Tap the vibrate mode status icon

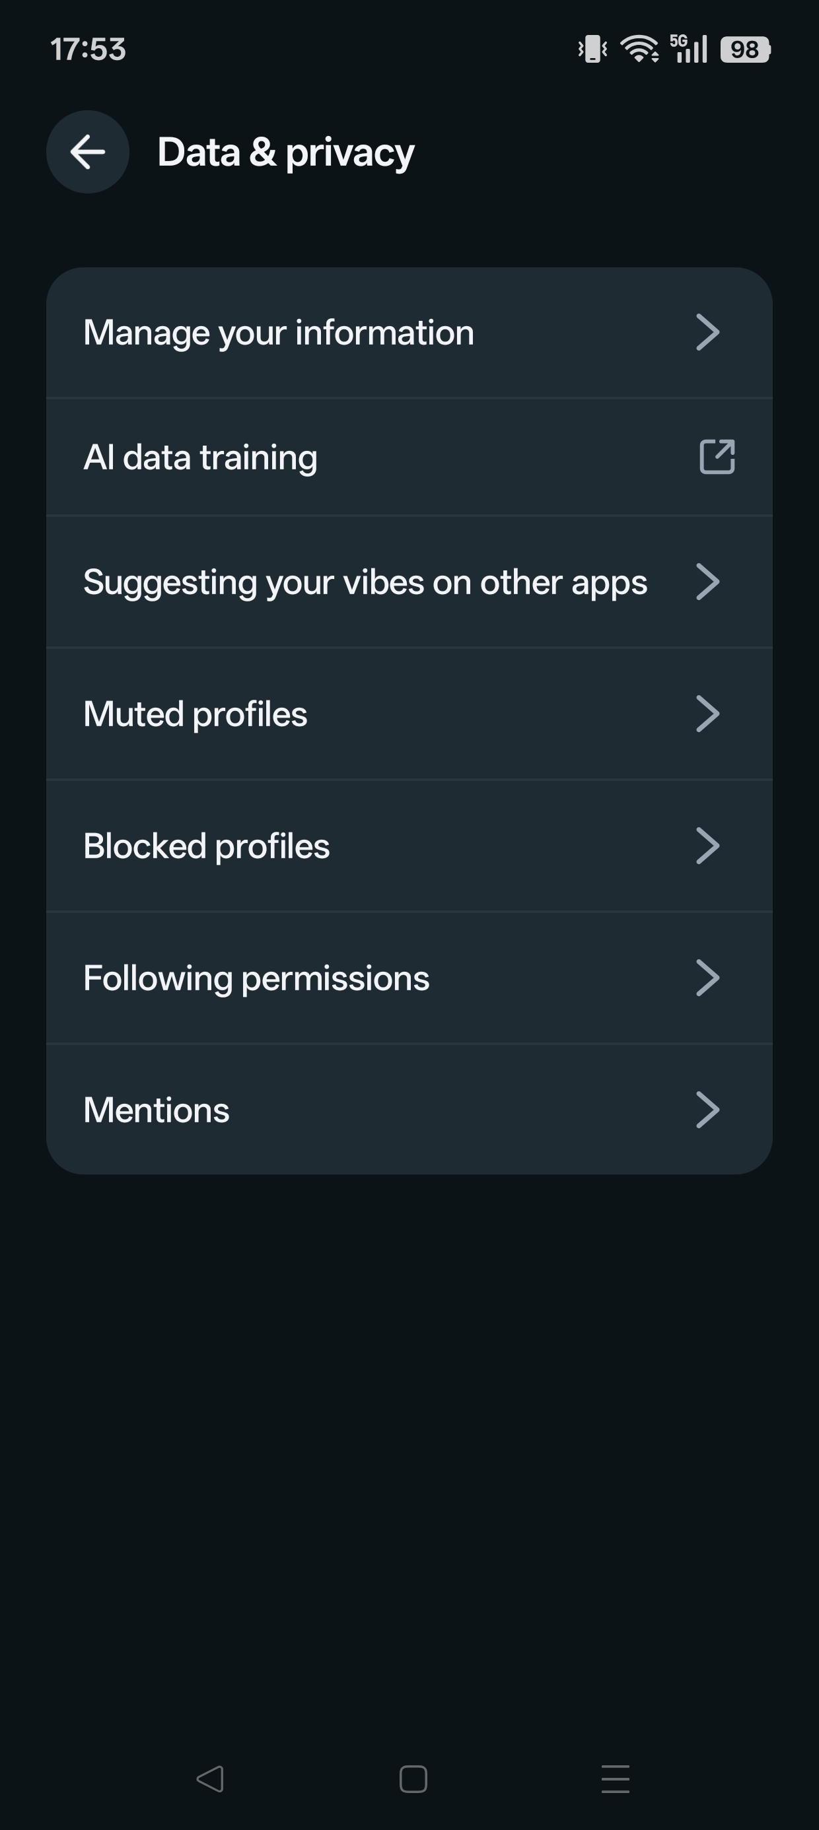click(x=592, y=49)
